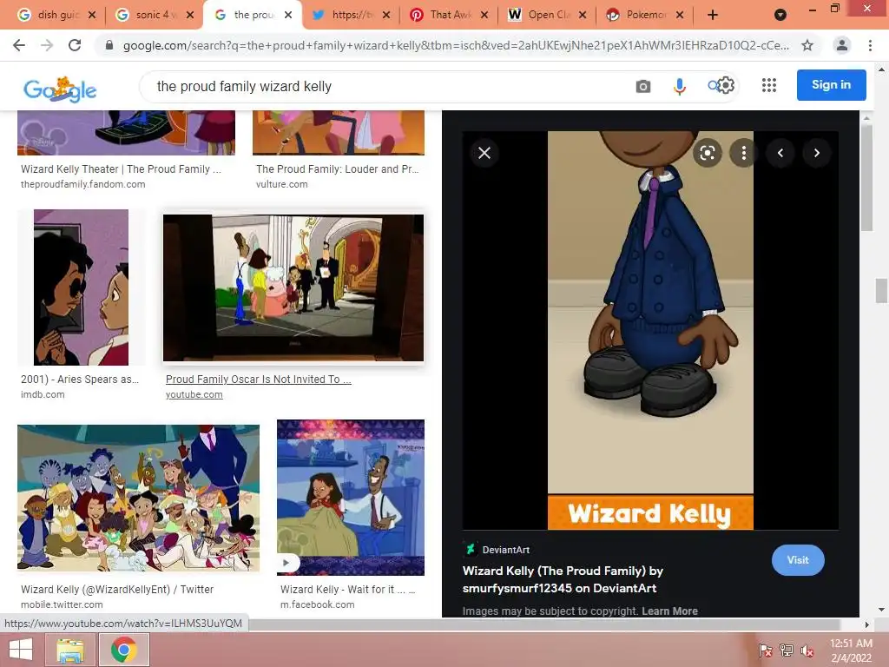
Task: Open Google Lens on the preview image
Action: point(707,153)
